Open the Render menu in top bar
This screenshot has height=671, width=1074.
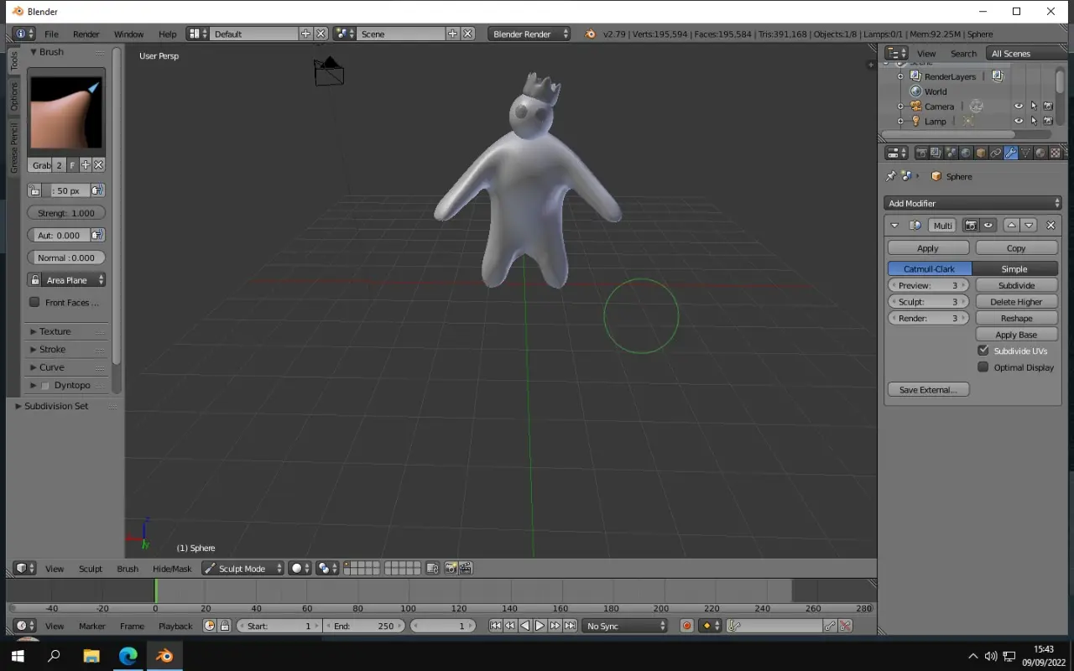tap(86, 34)
